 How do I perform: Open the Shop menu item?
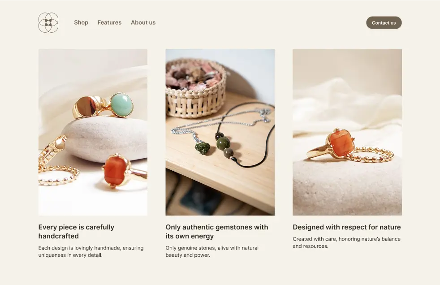pyautogui.click(x=81, y=22)
